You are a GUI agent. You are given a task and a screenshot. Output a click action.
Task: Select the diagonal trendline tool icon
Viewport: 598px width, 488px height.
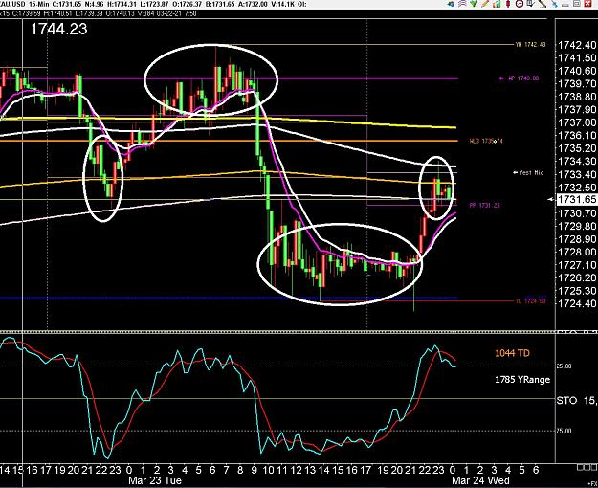tap(542, 4)
